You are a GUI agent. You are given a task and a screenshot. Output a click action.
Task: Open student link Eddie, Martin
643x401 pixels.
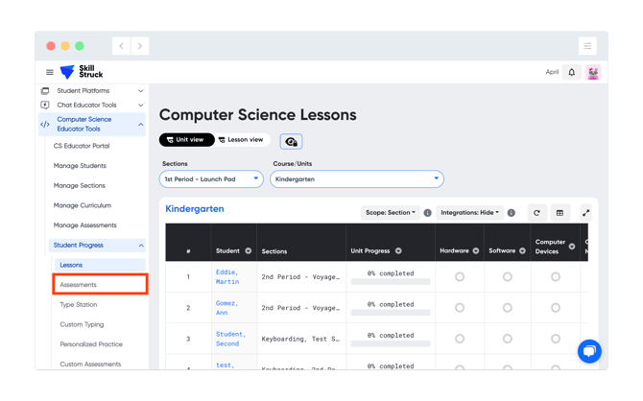pos(227,276)
